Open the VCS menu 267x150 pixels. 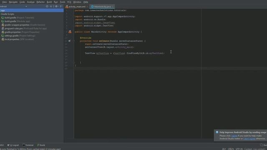point(69,2)
